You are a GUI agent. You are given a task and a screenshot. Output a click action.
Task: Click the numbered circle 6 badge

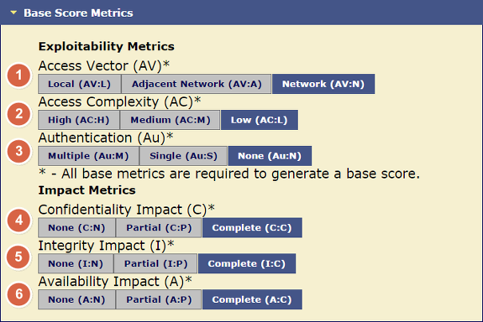(x=19, y=294)
